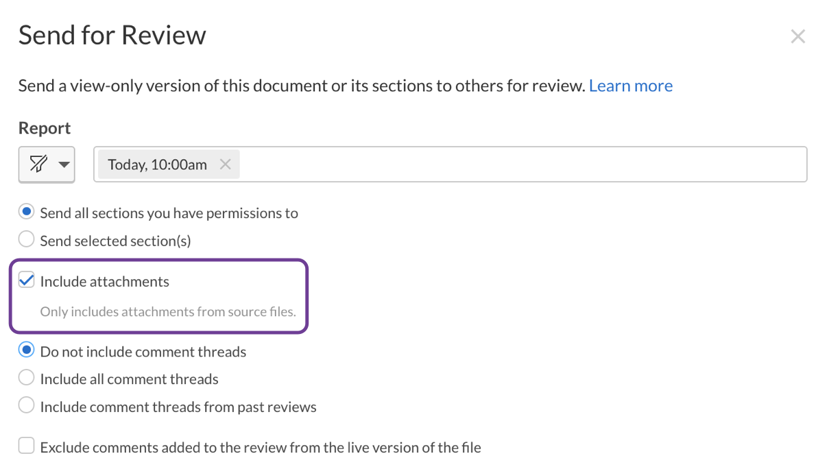This screenshot has height=469, width=827.
Task: Enable 'Exclude comments added to the review' checkbox
Action: click(26, 445)
